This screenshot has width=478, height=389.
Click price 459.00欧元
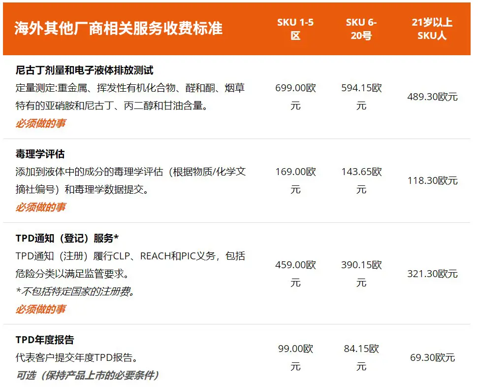295,274
